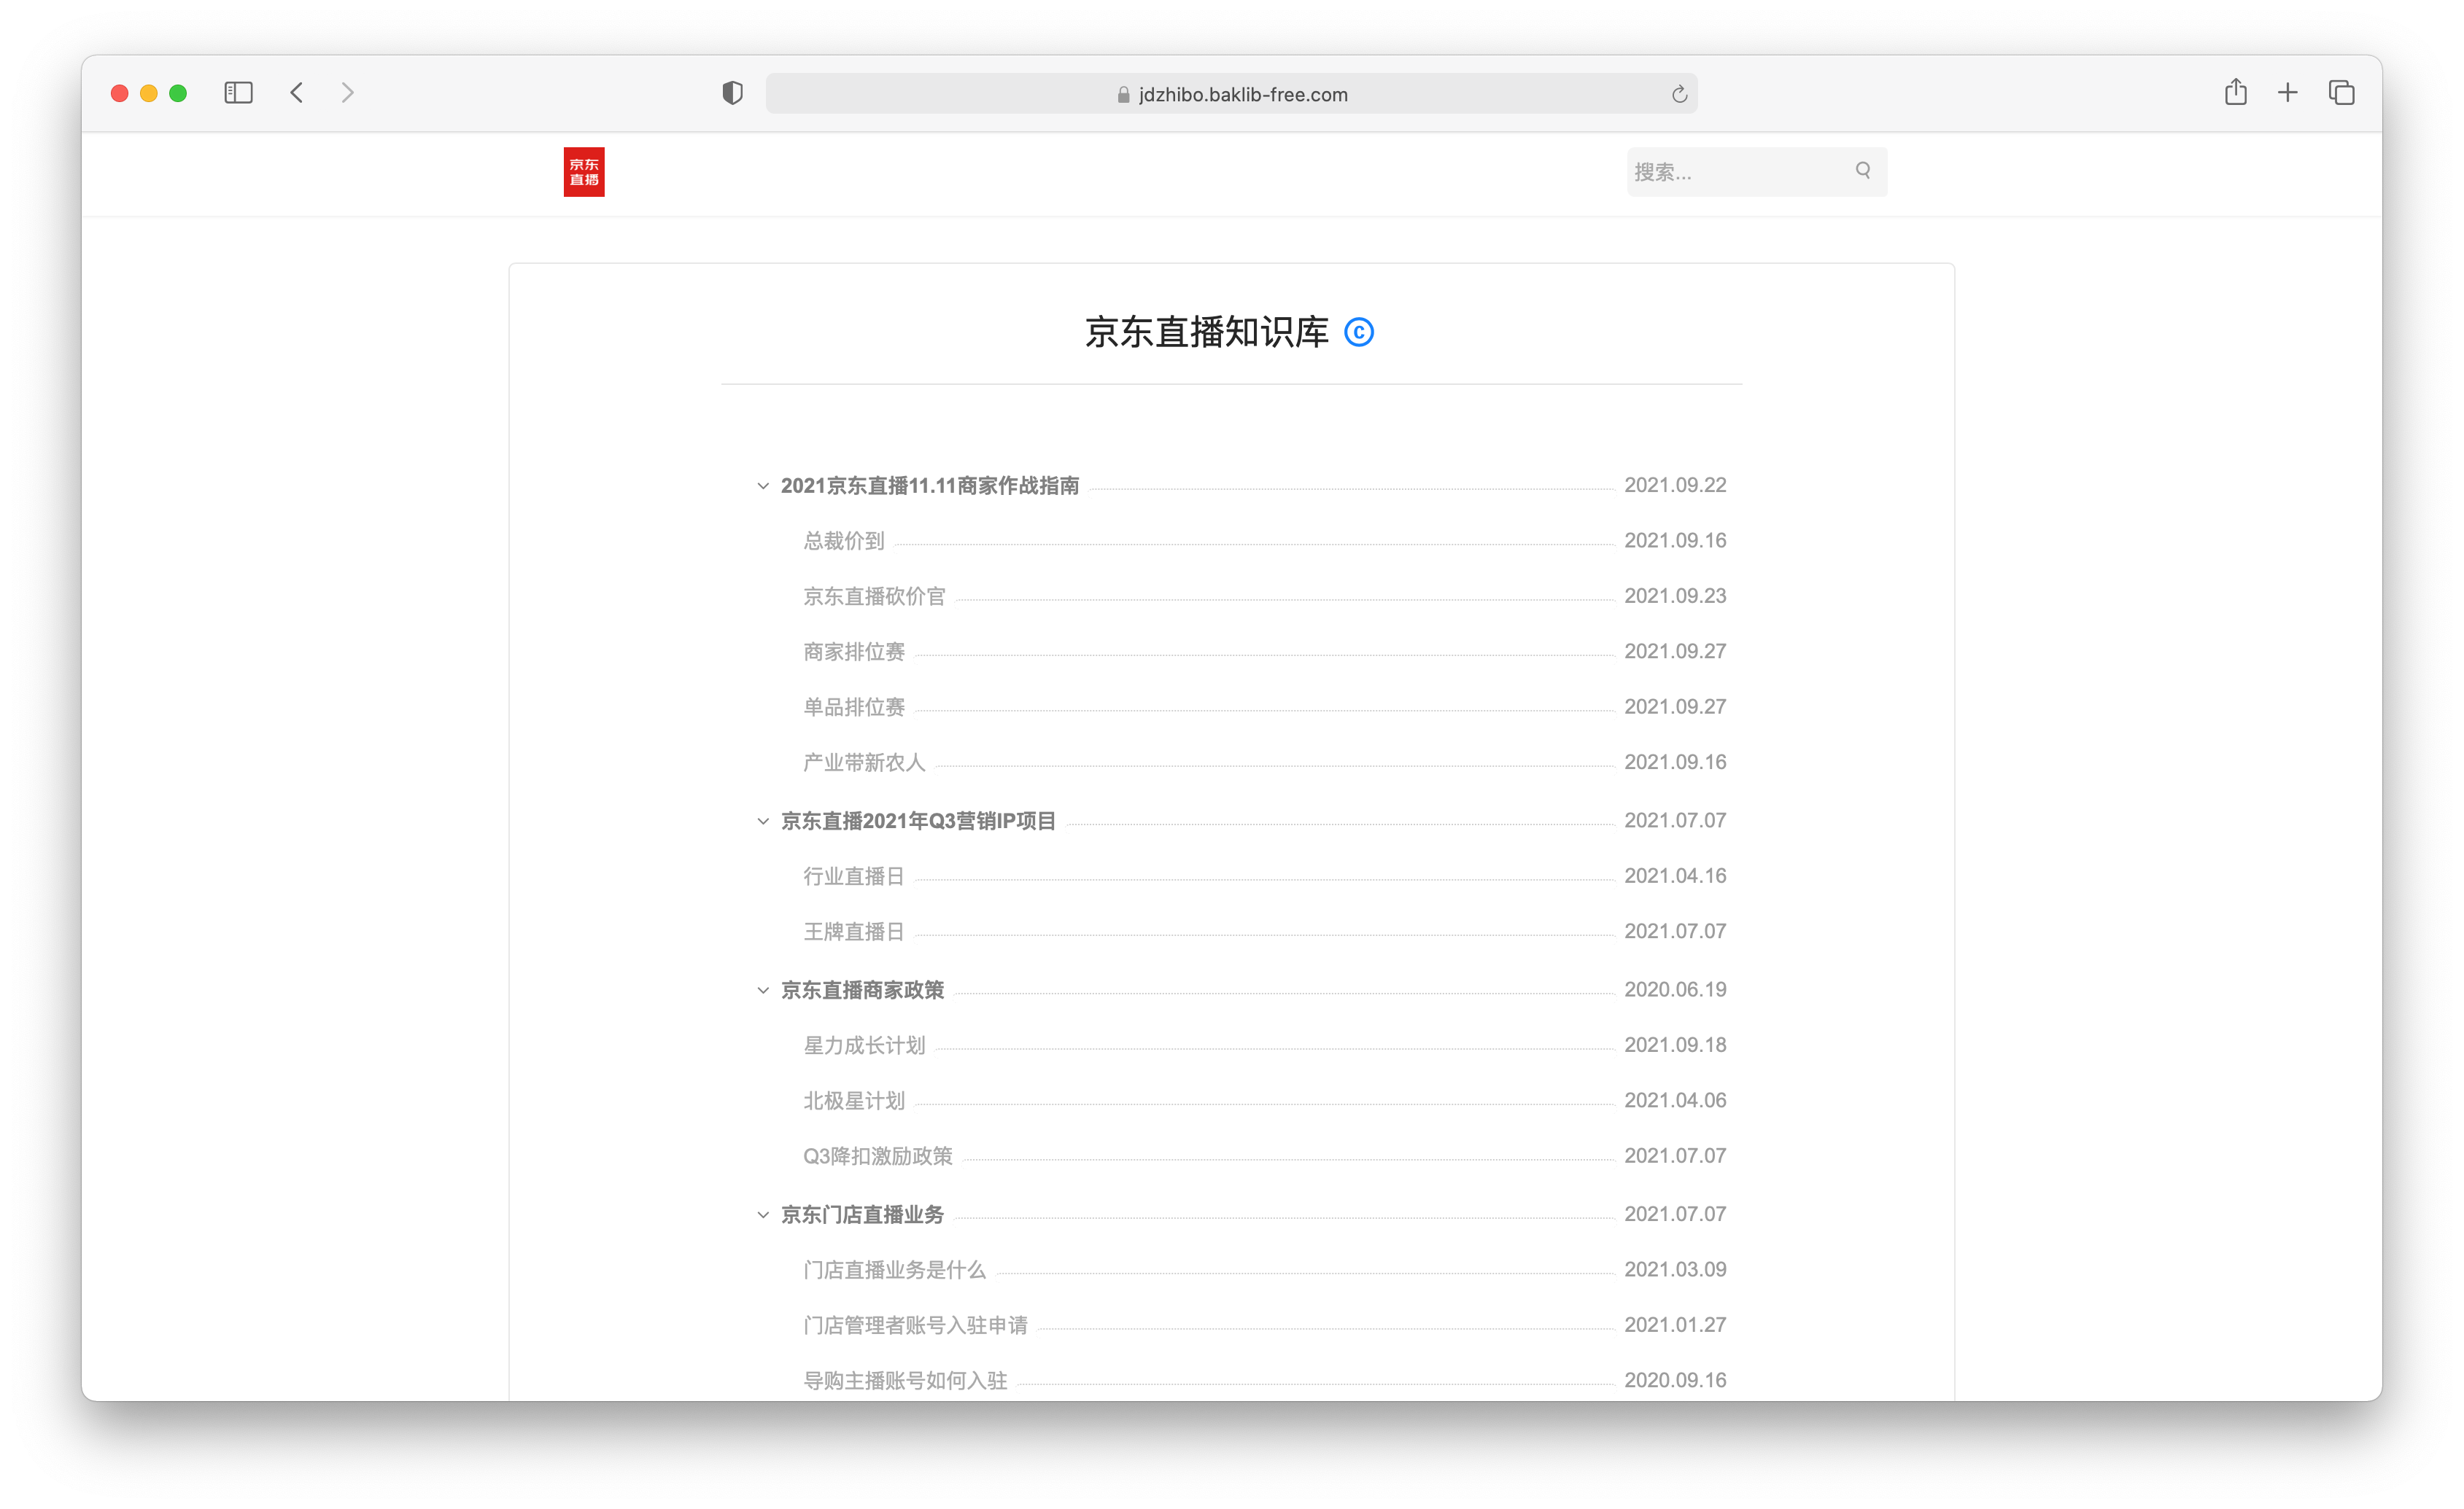2464x1509 pixels.
Task: Open the Share icon in the toolbar
Action: point(2236,93)
